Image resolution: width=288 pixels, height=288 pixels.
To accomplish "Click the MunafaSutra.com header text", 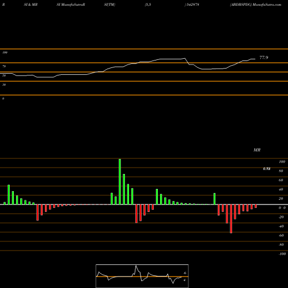I will (267, 5).
